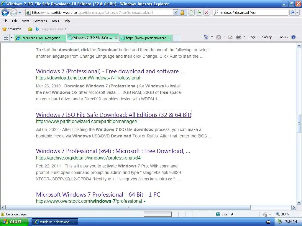Click the network tray icon

[x=280, y=222]
